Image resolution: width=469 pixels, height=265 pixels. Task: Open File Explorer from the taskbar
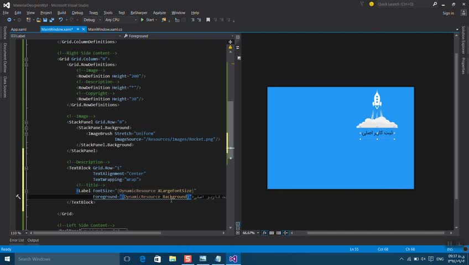click(x=173, y=259)
